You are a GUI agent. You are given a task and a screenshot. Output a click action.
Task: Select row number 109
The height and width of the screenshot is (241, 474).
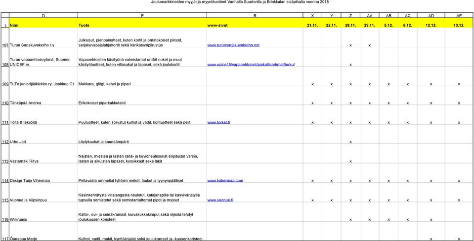[5, 76]
